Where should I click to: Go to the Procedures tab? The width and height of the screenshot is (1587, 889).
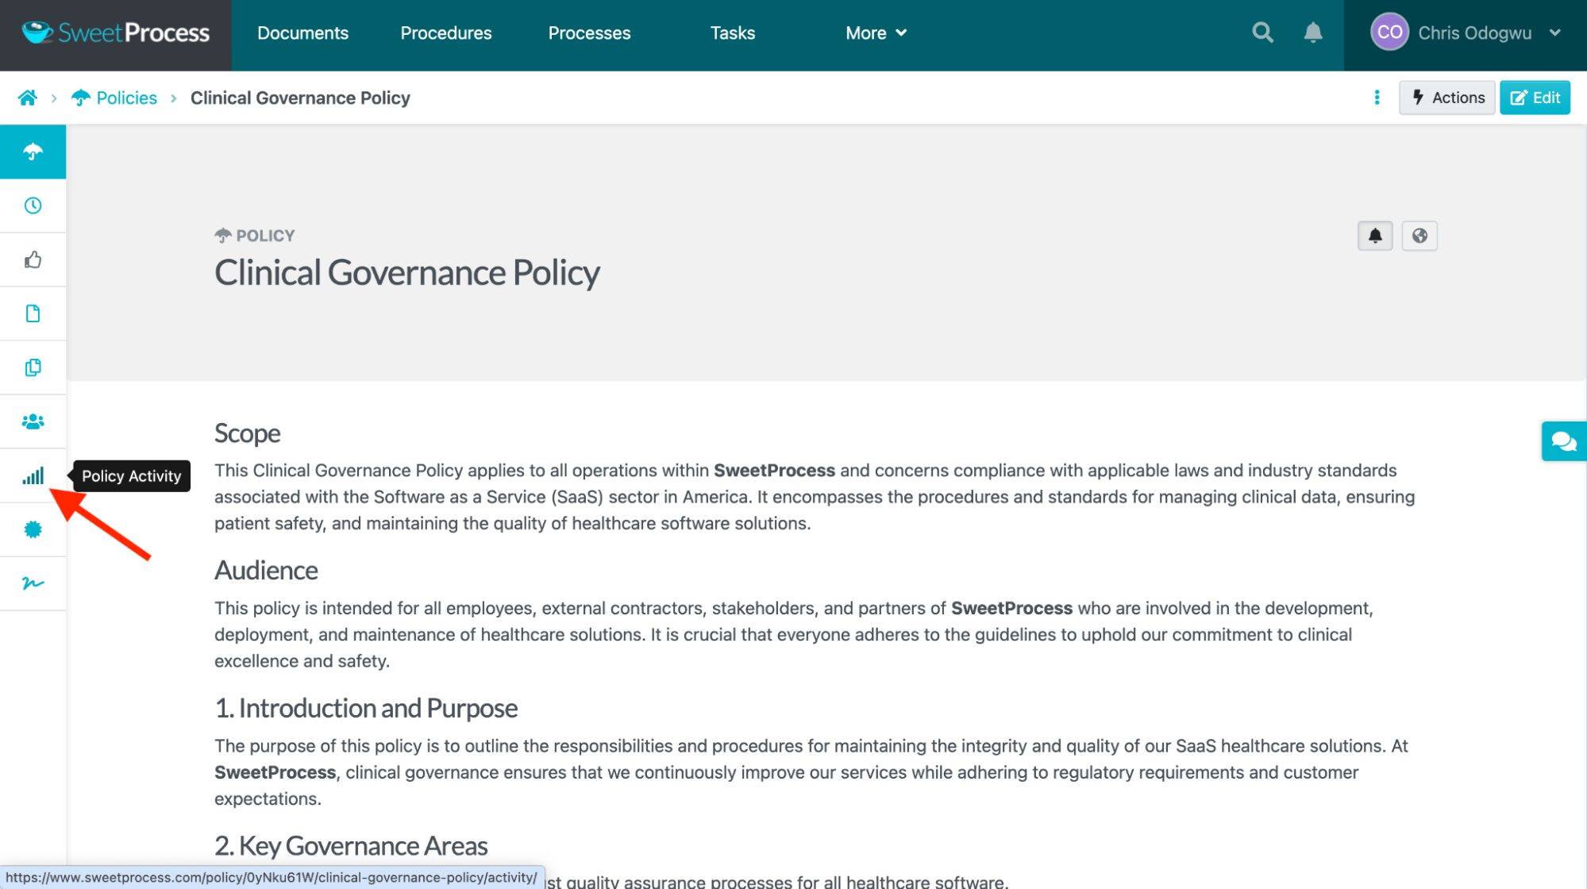(445, 33)
